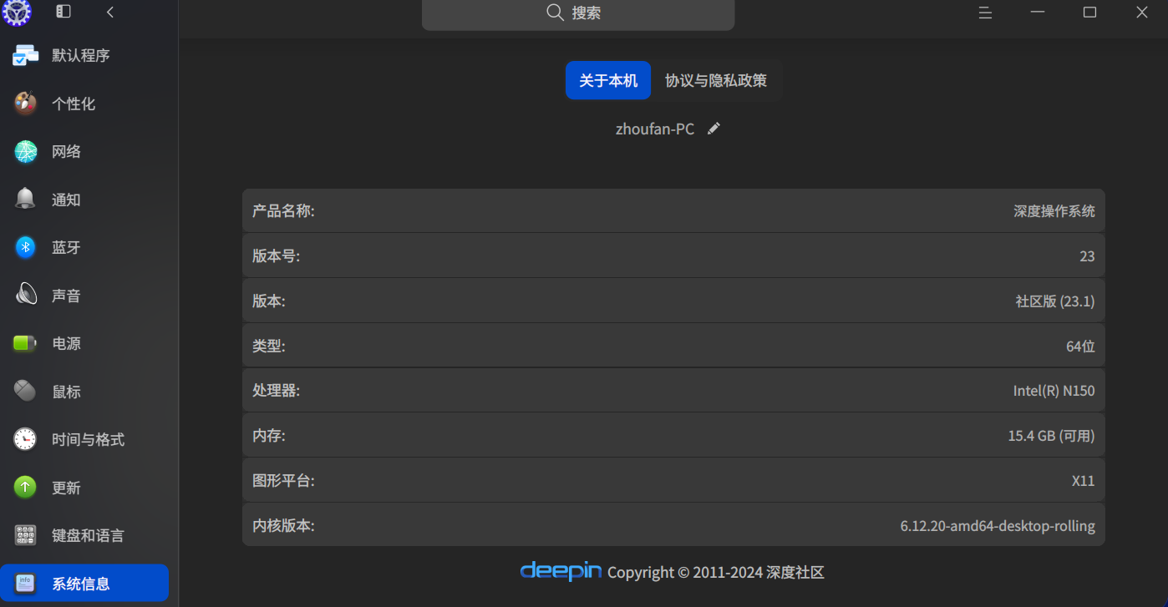Switch to the 关于本机 tab
Screen dimensions: 1168x607
(608, 80)
